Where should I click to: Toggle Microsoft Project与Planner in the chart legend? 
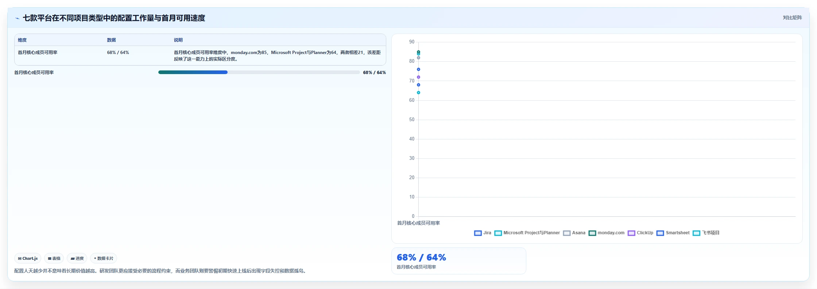527,233
